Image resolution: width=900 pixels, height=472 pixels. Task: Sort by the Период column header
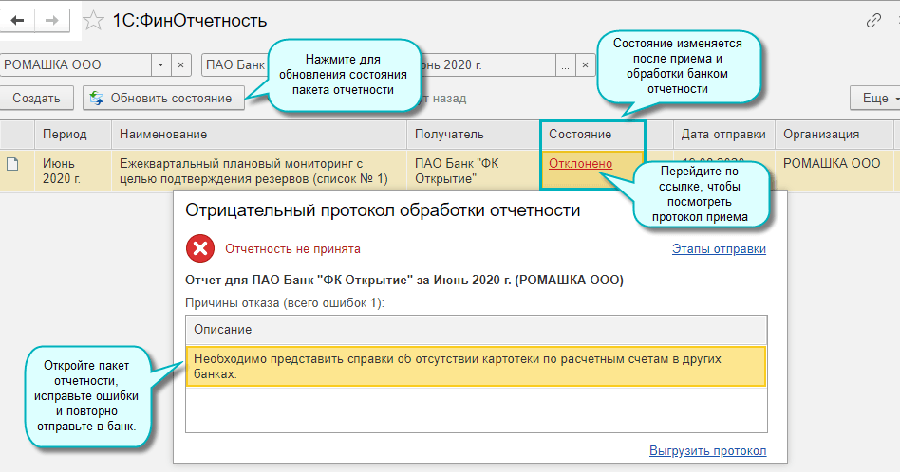click(x=73, y=134)
